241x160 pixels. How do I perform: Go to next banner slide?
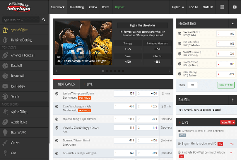(170, 71)
